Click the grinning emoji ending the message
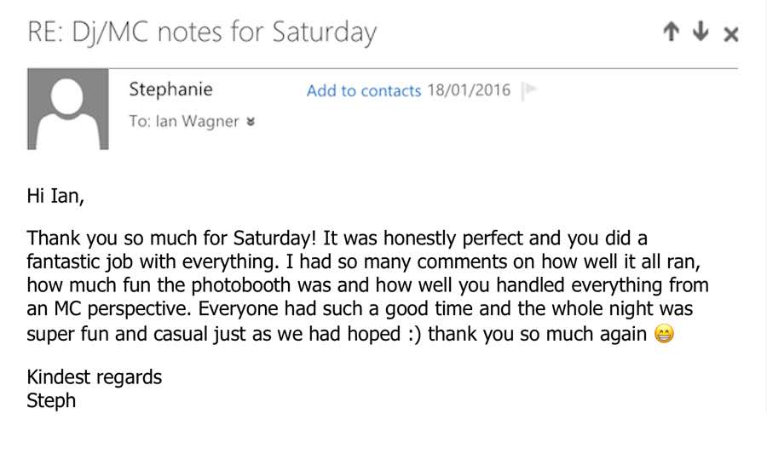Image resolution: width=767 pixels, height=471 pixels. point(665,334)
